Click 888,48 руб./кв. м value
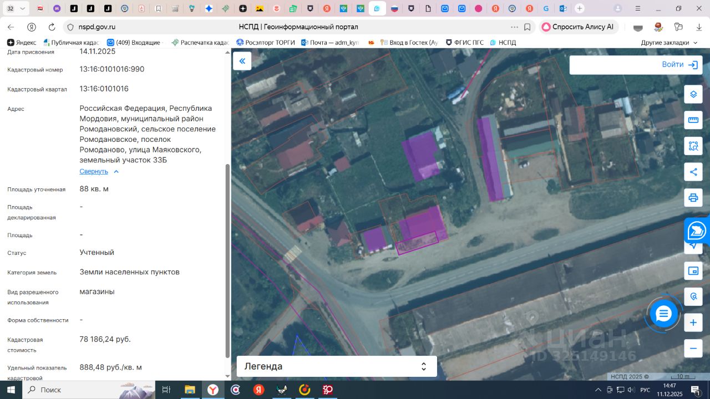This screenshot has height=399, width=710. click(x=111, y=367)
